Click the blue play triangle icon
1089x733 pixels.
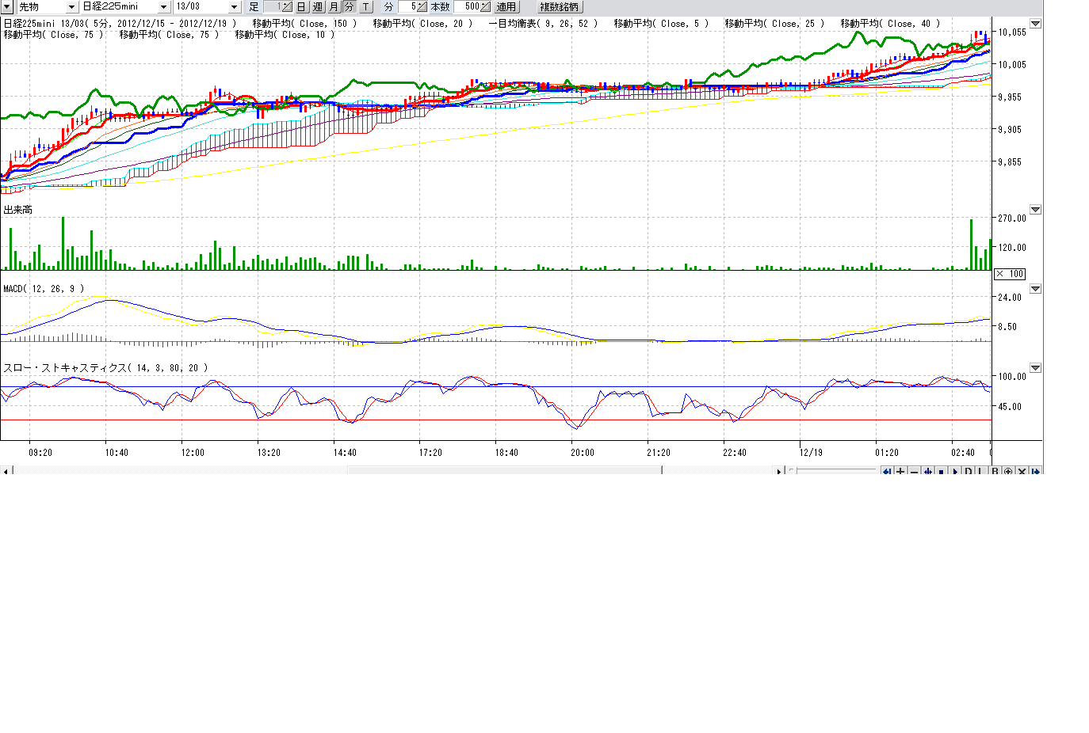click(954, 472)
